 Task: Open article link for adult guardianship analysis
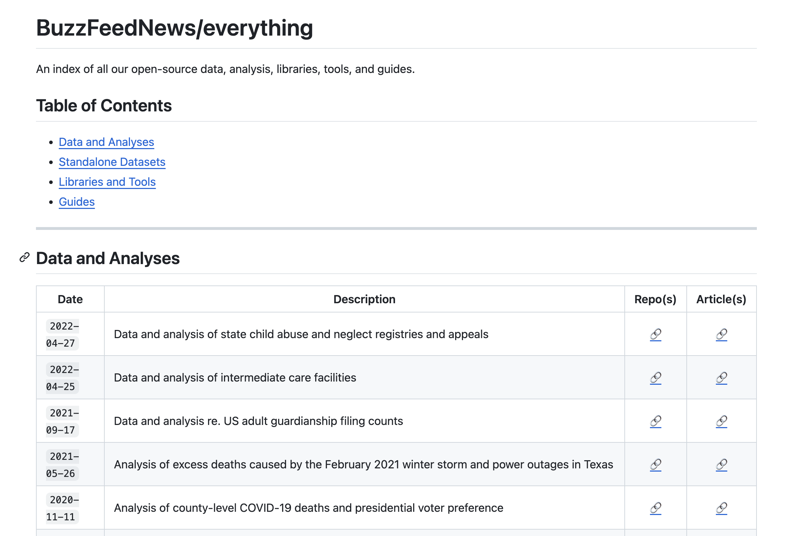[721, 421]
